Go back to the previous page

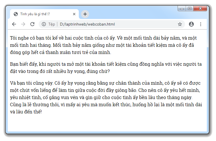[14, 24]
